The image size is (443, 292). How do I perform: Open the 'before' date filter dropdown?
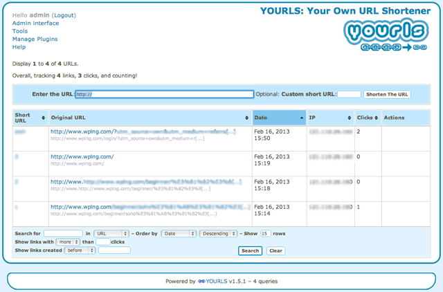coord(80,250)
